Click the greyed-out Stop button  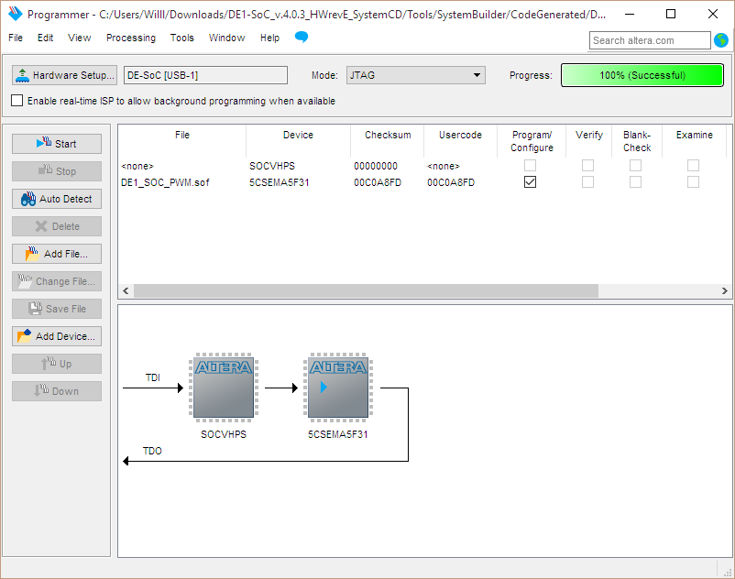click(x=57, y=171)
